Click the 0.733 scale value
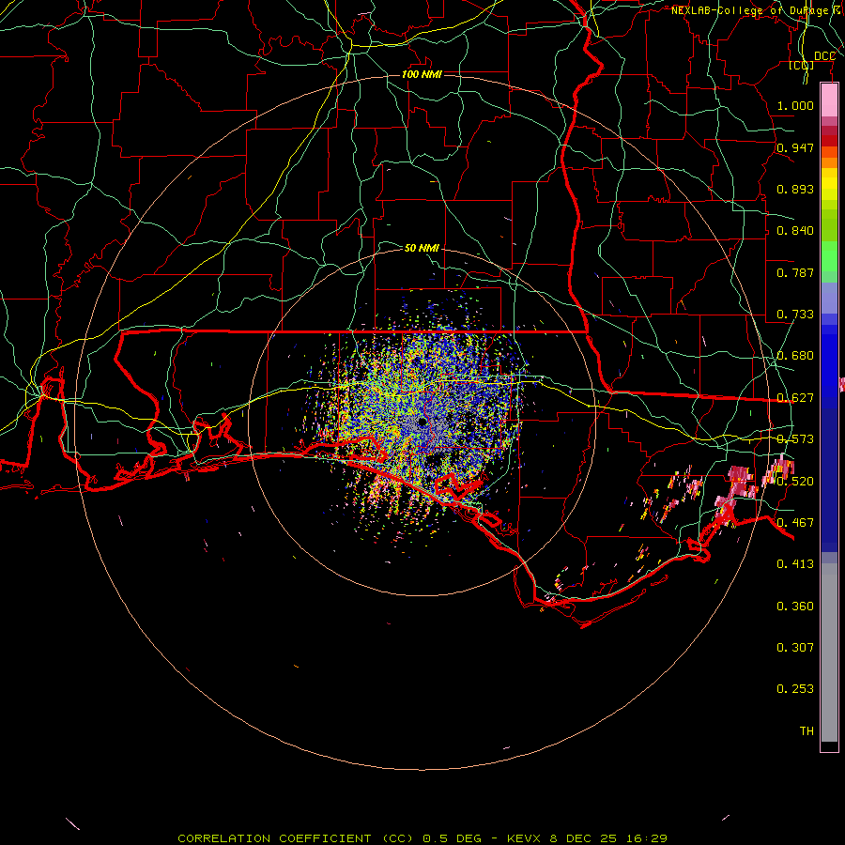845x845 pixels. (x=795, y=315)
